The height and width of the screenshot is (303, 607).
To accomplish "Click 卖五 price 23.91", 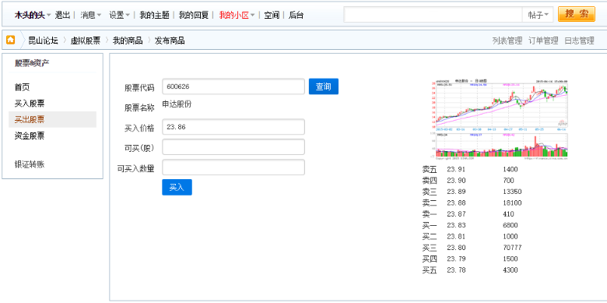I will pyautogui.click(x=456, y=169).
